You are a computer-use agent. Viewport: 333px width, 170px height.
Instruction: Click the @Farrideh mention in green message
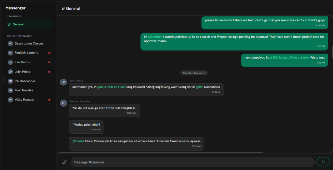coord(155,37)
